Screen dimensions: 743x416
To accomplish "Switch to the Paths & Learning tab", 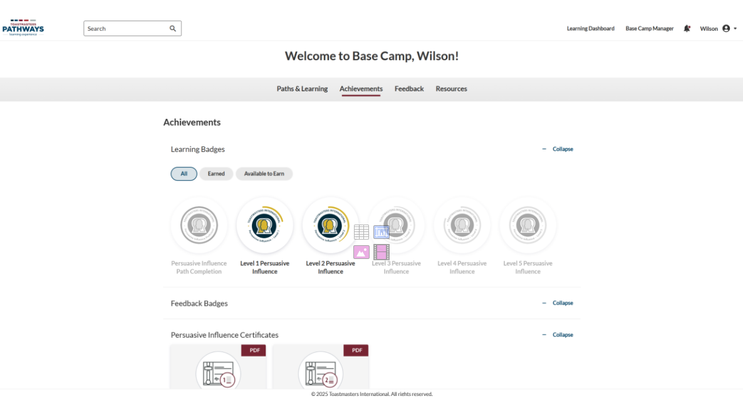I will coord(302,89).
